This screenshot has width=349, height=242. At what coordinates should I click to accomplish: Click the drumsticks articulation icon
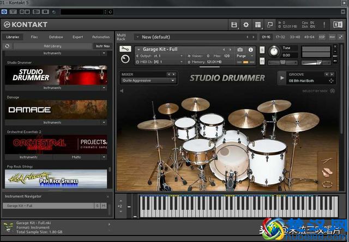pos(328,161)
